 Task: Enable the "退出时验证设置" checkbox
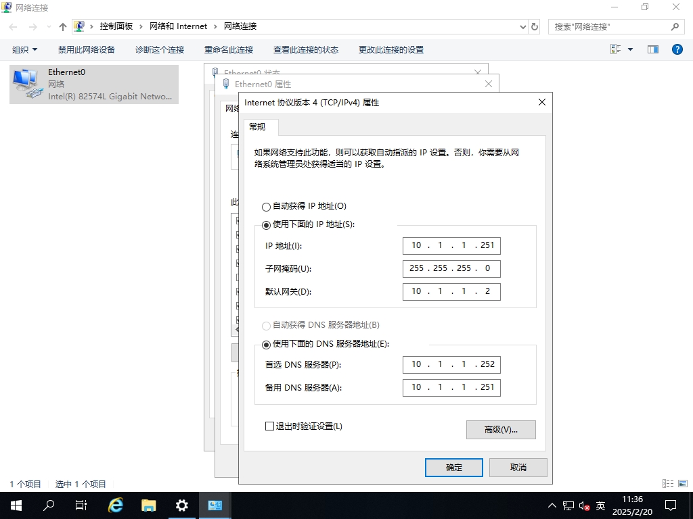pos(270,426)
